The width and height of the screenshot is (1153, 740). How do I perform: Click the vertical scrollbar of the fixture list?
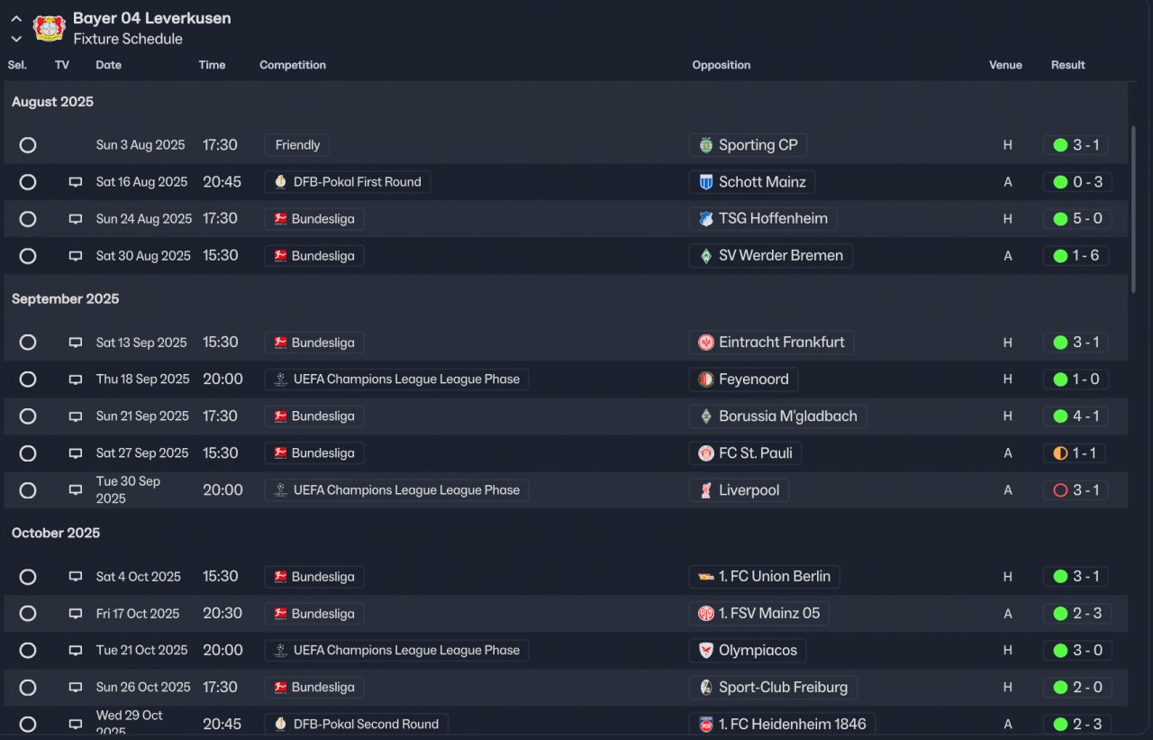pyautogui.click(x=1133, y=209)
